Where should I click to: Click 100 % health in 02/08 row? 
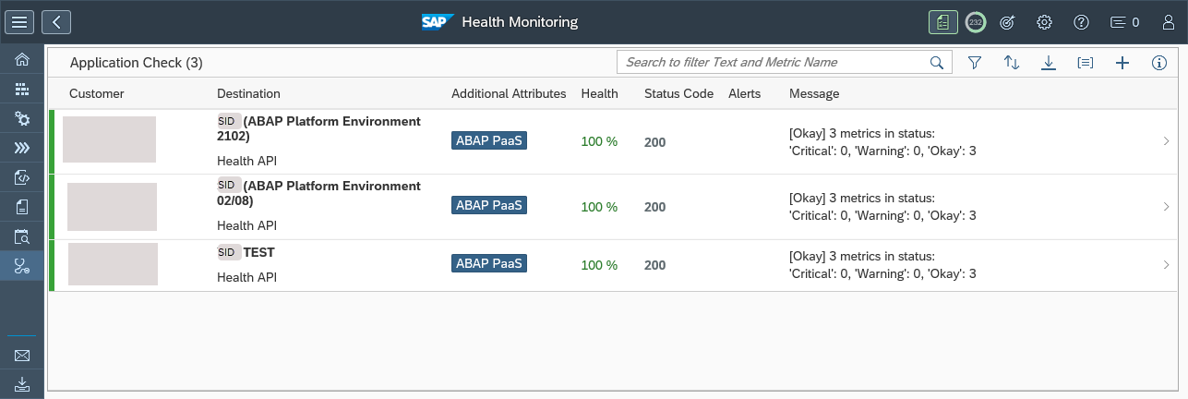(x=599, y=207)
